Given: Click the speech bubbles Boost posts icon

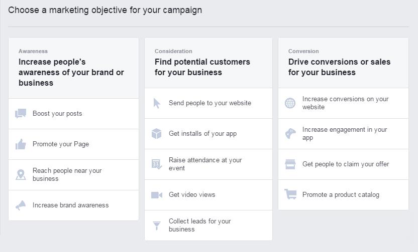Looking at the screenshot, I should 21,114.
